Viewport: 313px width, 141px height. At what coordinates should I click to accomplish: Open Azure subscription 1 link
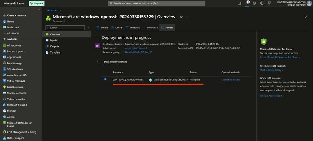click(x=136, y=48)
